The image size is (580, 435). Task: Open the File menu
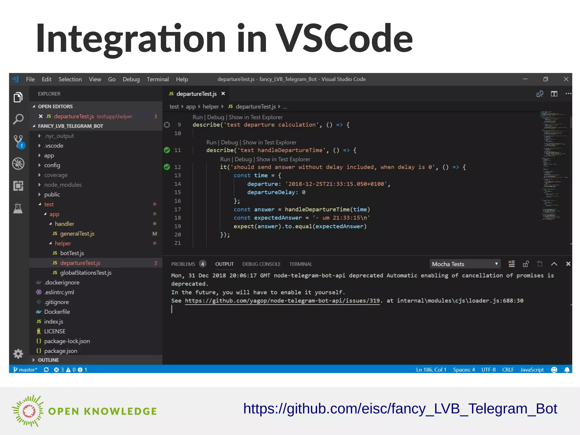[30, 79]
